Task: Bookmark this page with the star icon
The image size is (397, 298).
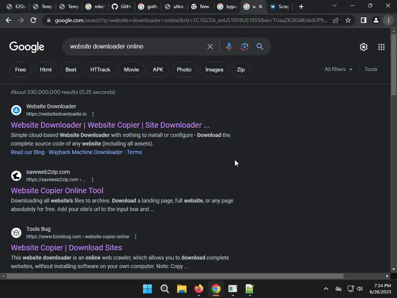Action: point(348,20)
